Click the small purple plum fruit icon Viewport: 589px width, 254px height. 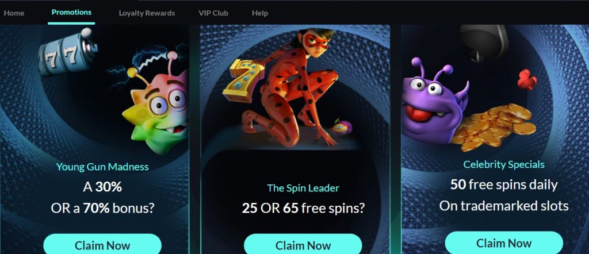342,127
